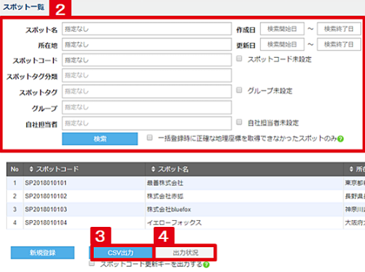Select the スポット一覧 tab heading
Viewport: 365px width, 272px height.
coord(23,7)
